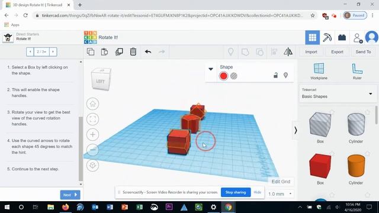Select the orange Cylinder shape thumbnail
Screen dimensions: 379x213
[356, 166]
